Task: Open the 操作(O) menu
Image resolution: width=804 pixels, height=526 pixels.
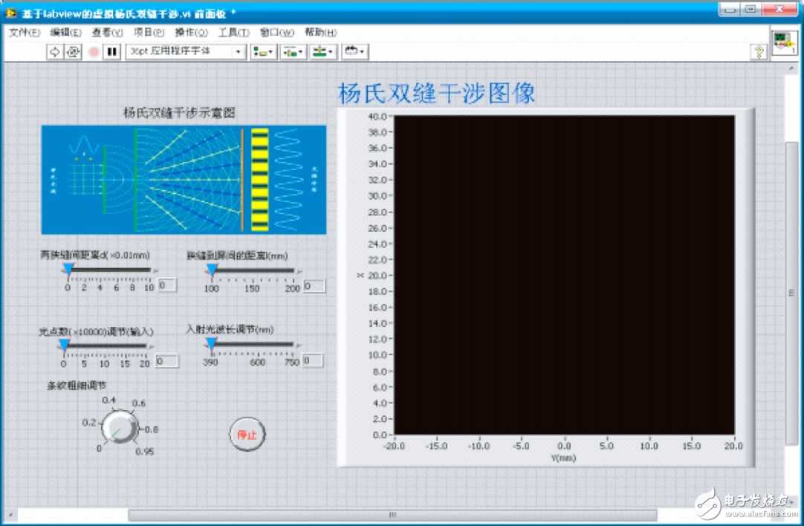Action: pyautogui.click(x=191, y=32)
